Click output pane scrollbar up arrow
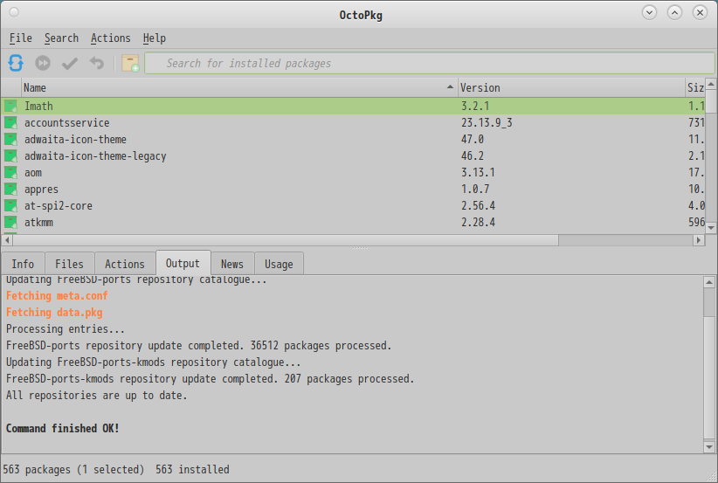 coord(709,282)
